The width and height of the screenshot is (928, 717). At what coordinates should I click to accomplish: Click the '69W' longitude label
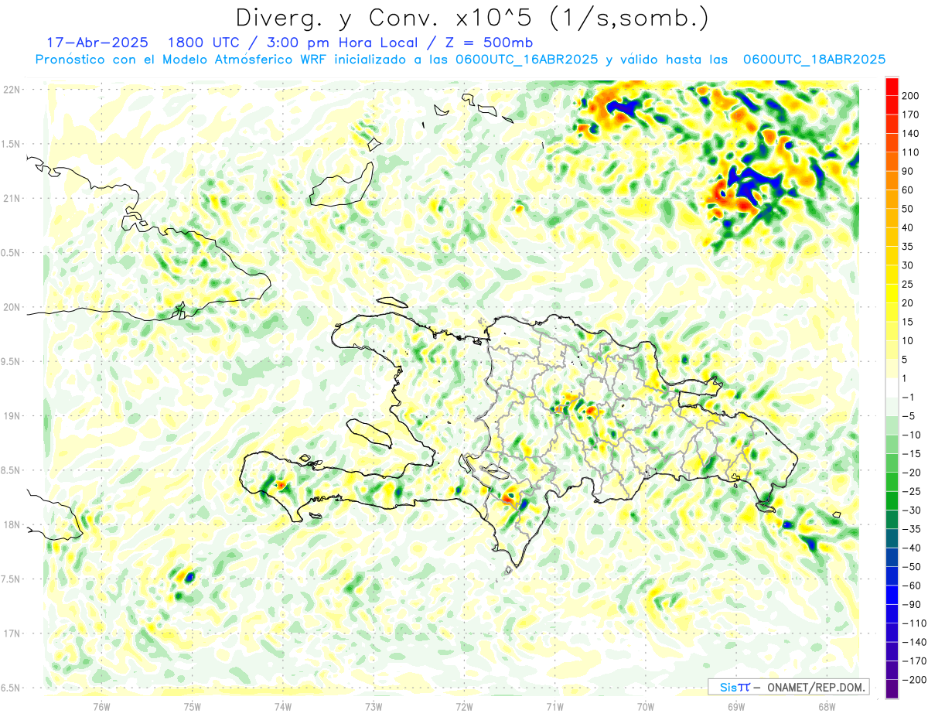click(x=736, y=706)
